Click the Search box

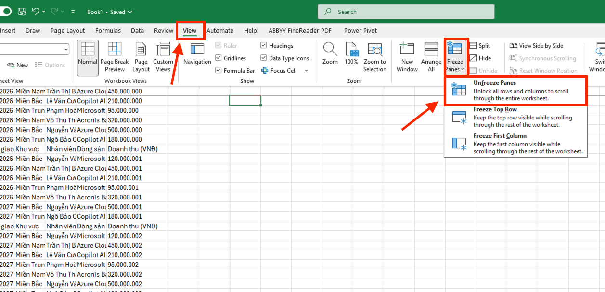406,12
